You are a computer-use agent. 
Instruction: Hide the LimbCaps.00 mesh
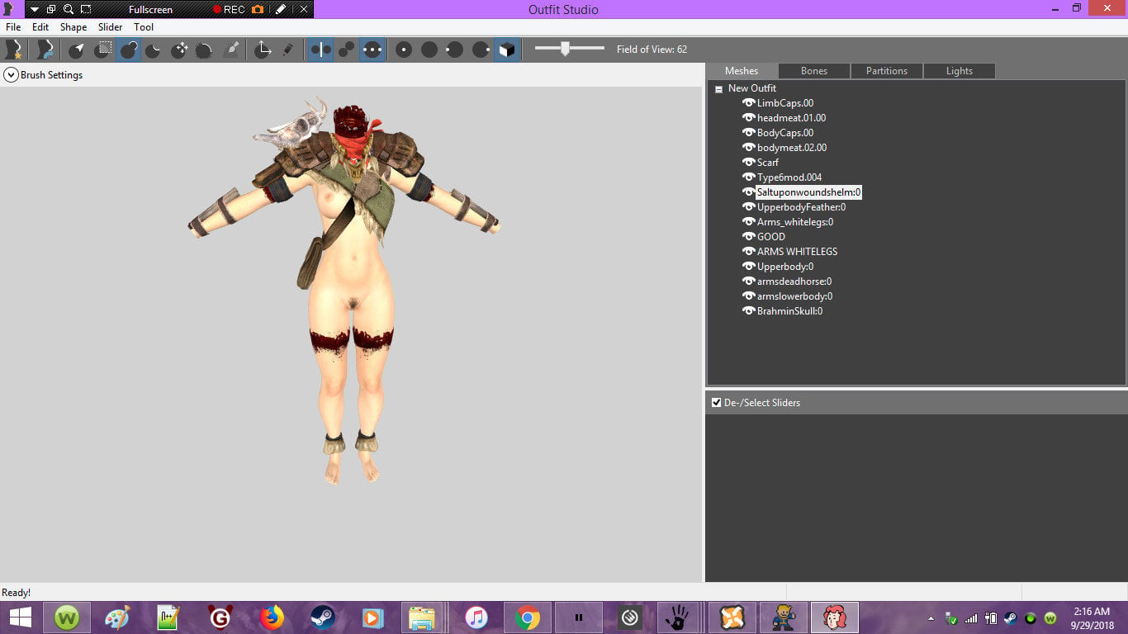click(749, 103)
